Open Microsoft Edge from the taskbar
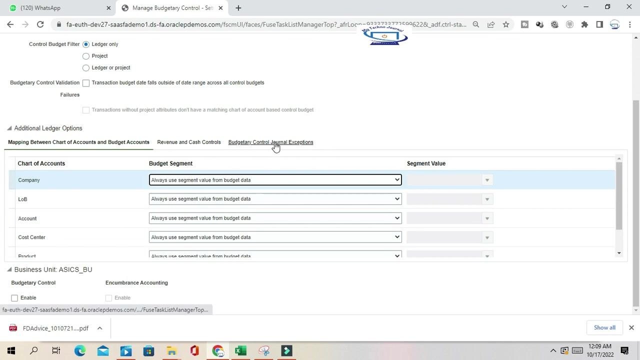Viewport: 640px width, 360px height. coord(80,350)
